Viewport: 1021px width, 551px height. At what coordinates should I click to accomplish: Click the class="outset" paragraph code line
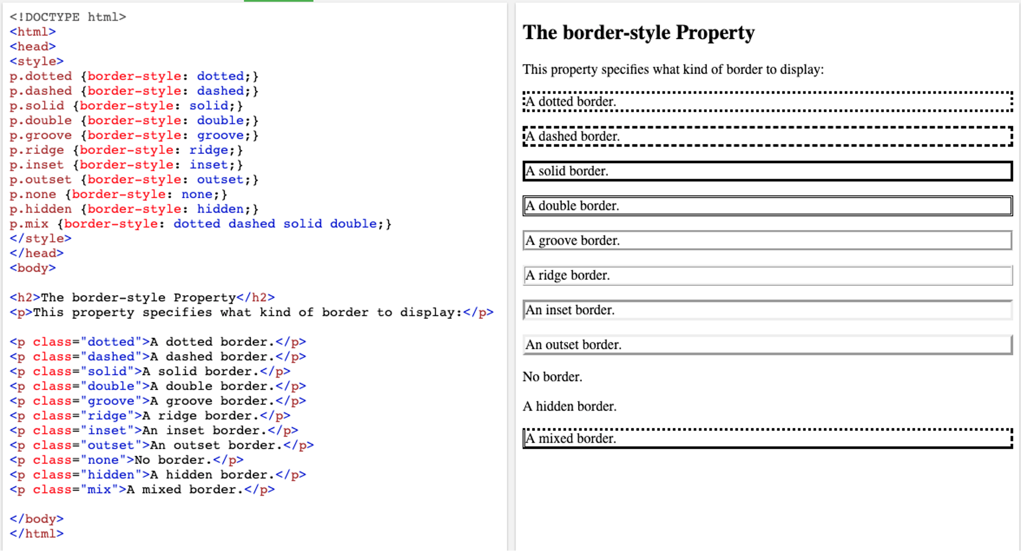pyautogui.click(x=162, y=445)
